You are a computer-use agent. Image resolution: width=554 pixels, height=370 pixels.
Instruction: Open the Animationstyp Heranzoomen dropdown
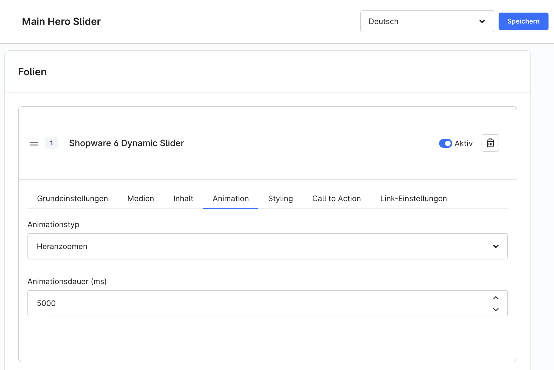pos(267,246)
